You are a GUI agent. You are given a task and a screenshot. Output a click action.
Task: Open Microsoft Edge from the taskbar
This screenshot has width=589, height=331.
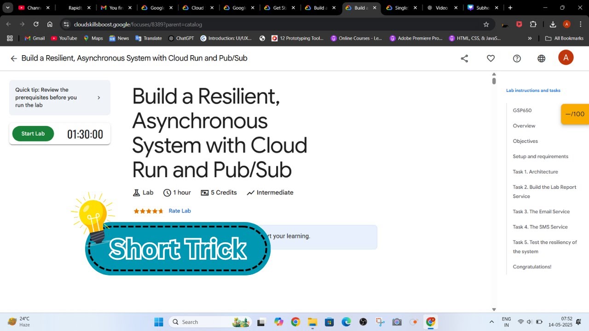346,322
